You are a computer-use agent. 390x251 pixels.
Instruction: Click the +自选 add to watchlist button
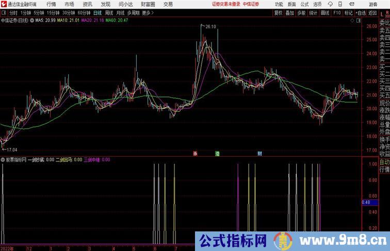tap(361, 13)
